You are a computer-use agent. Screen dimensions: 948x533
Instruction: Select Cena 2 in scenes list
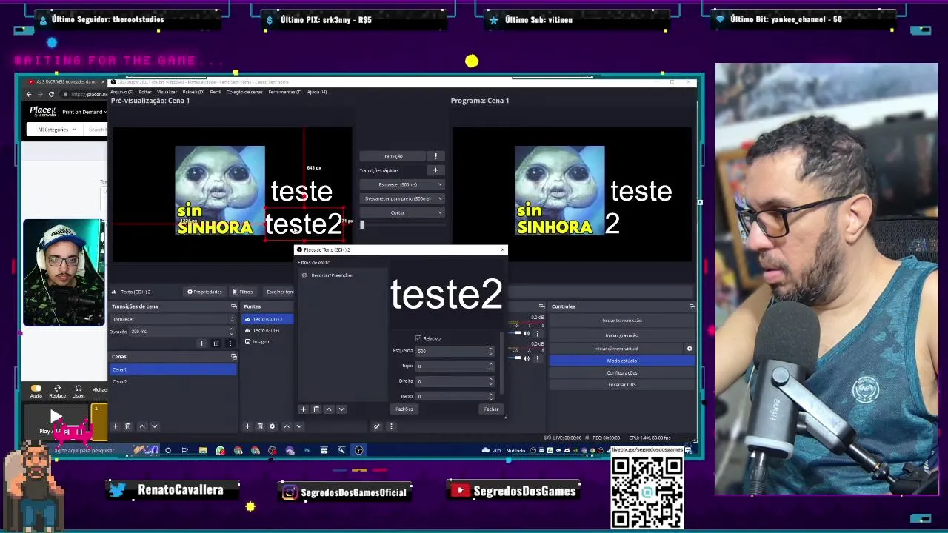coord(173,381)
